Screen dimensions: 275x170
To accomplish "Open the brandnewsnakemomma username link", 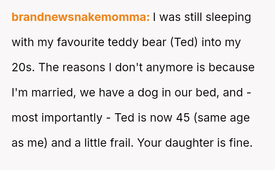I will 81,18.
